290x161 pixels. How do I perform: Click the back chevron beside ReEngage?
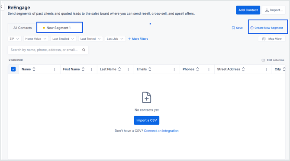[1, 7]
